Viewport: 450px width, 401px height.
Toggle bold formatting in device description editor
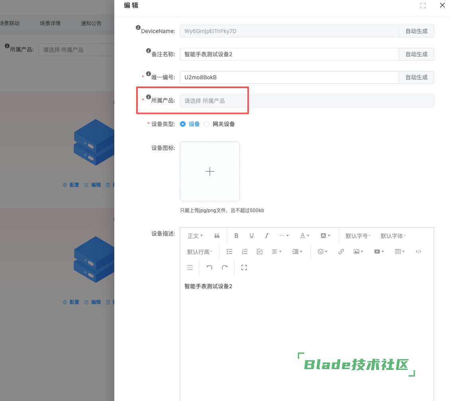point(236,236)
